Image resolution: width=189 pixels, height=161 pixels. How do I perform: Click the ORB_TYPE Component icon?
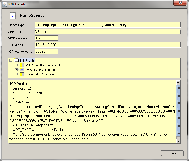coord(22,69)
